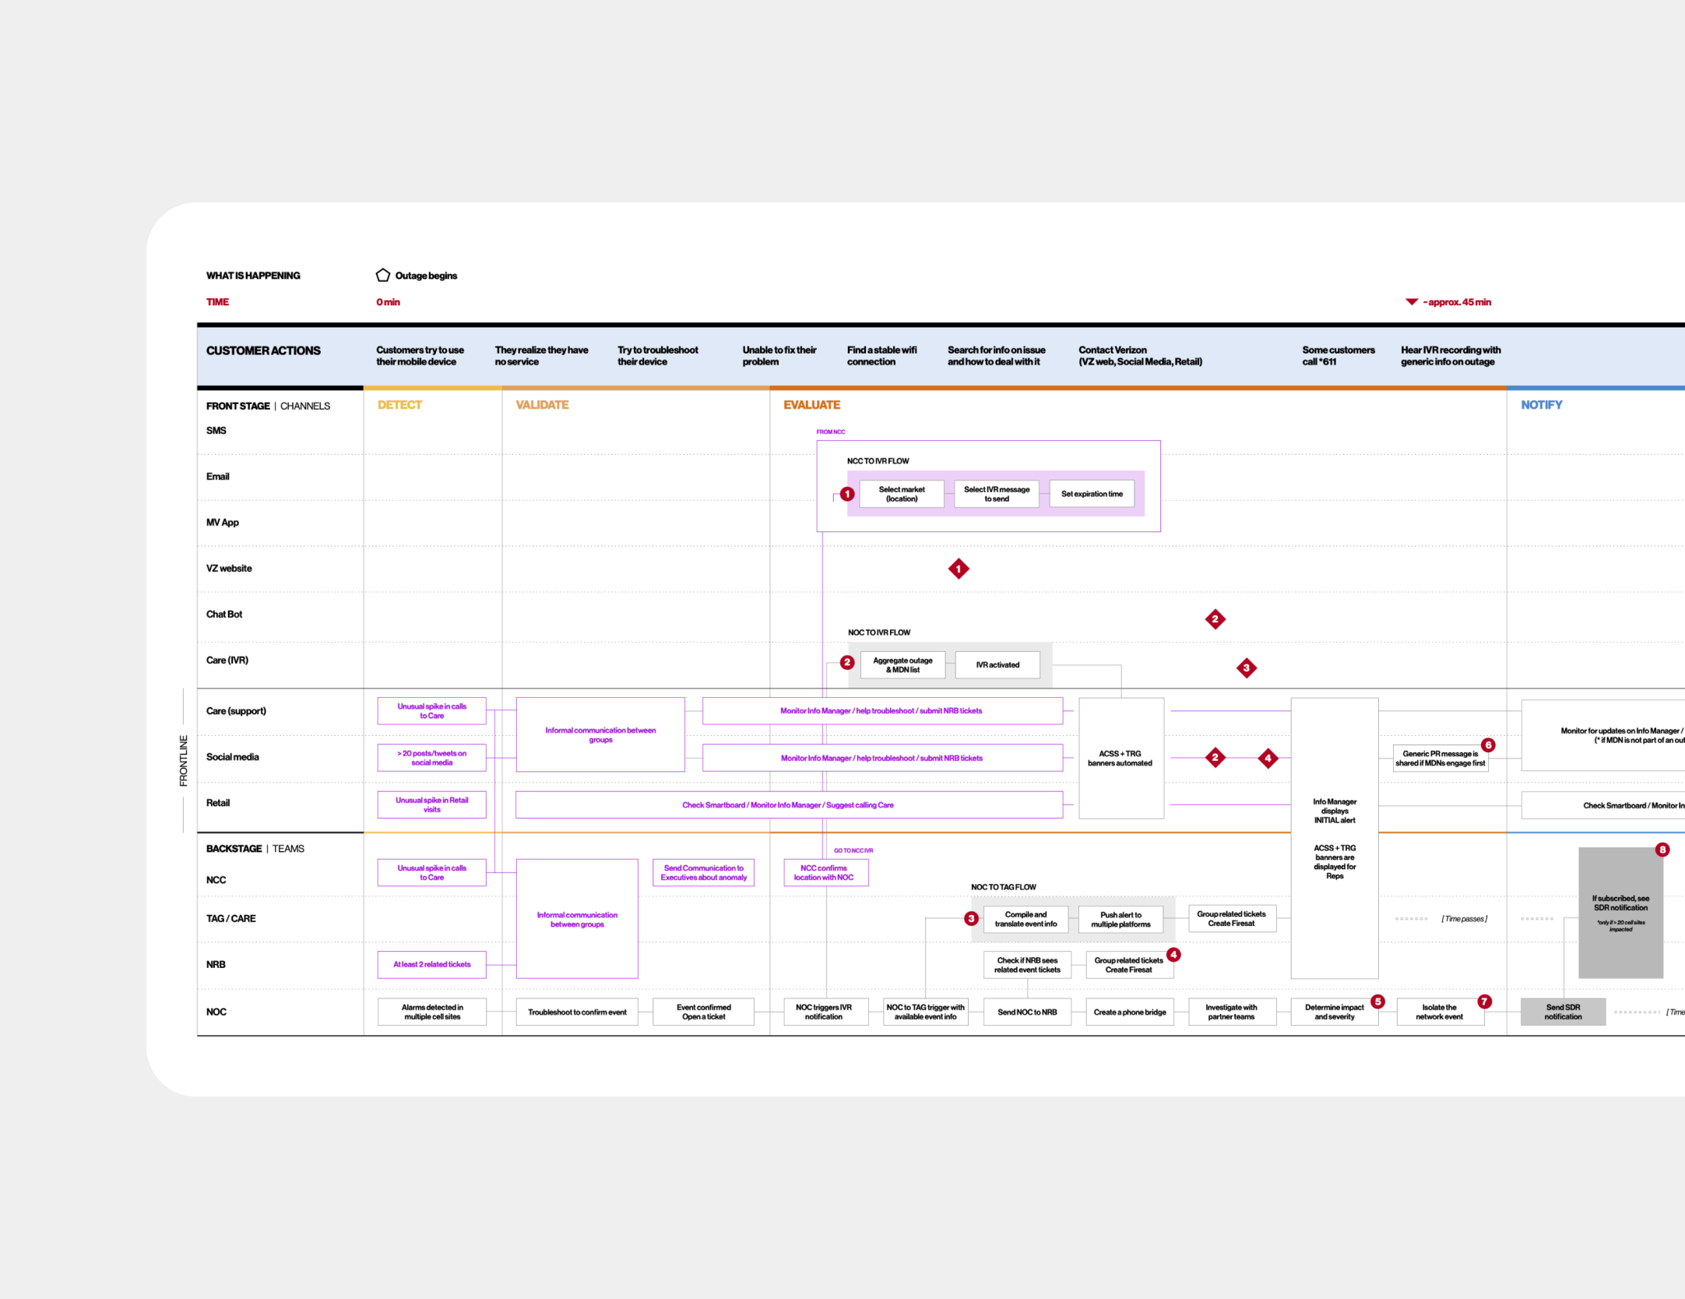This screenshot has width=1685, height=1299.
Task: Click the 'Send NOC to NRB' box
Action: (x=1028, y=1012)
